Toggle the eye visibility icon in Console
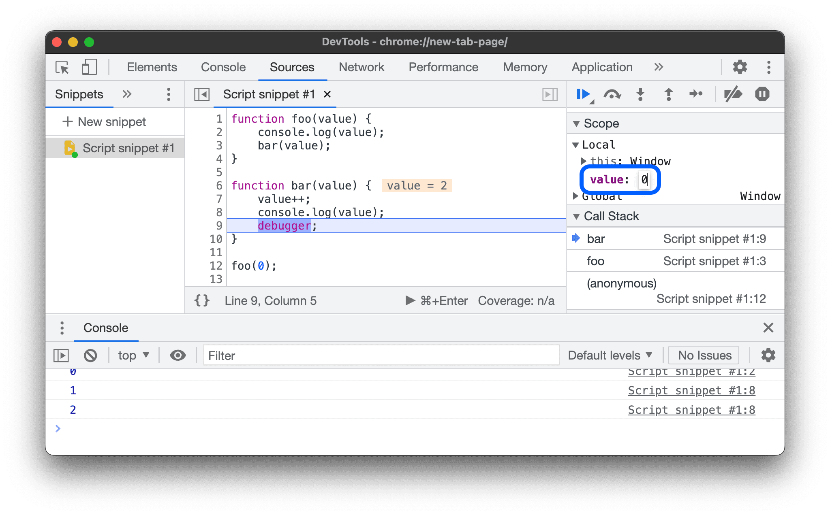 (177, 355)
